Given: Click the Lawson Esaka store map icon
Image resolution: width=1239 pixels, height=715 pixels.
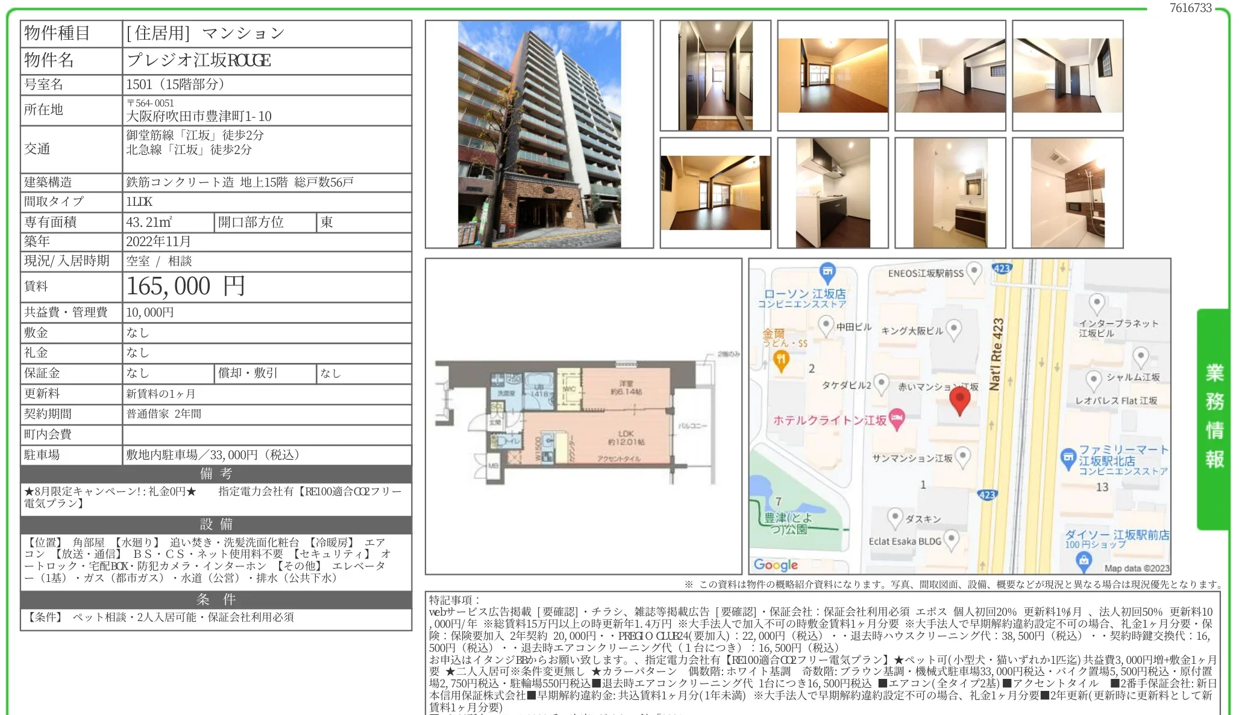Looking at the screenshot, I should click(x=828, y=273).
